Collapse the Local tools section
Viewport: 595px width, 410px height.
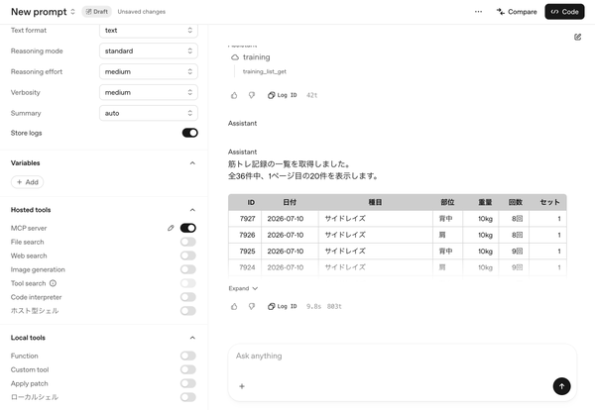[192, 338]
